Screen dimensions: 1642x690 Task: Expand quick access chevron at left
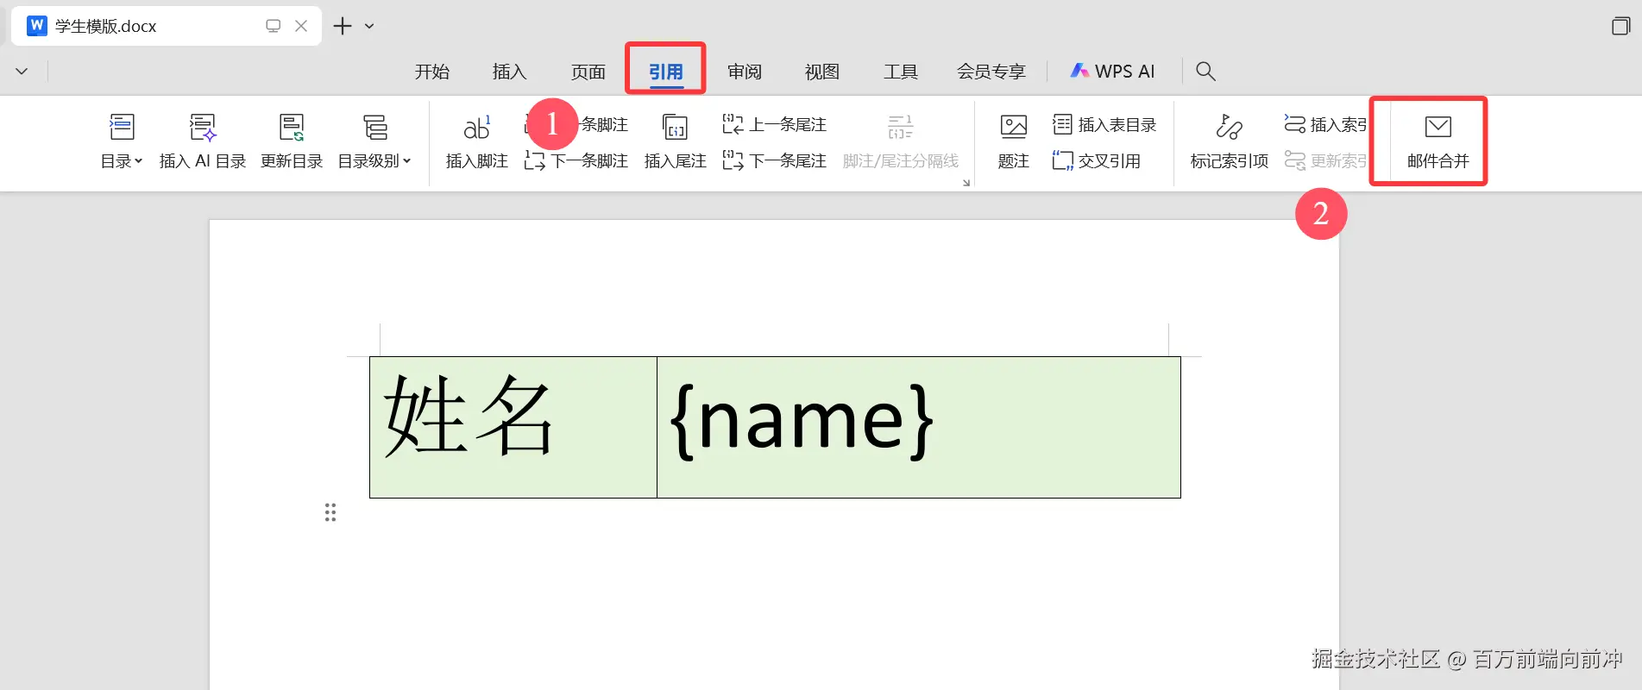(x=22, y=72)
